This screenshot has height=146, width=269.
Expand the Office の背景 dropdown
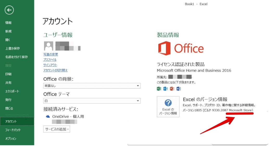click(92, 86)
